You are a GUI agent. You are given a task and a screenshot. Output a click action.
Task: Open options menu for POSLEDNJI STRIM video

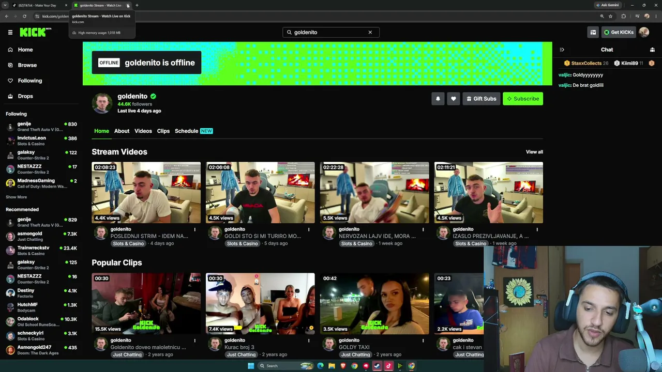click(194, 229)
